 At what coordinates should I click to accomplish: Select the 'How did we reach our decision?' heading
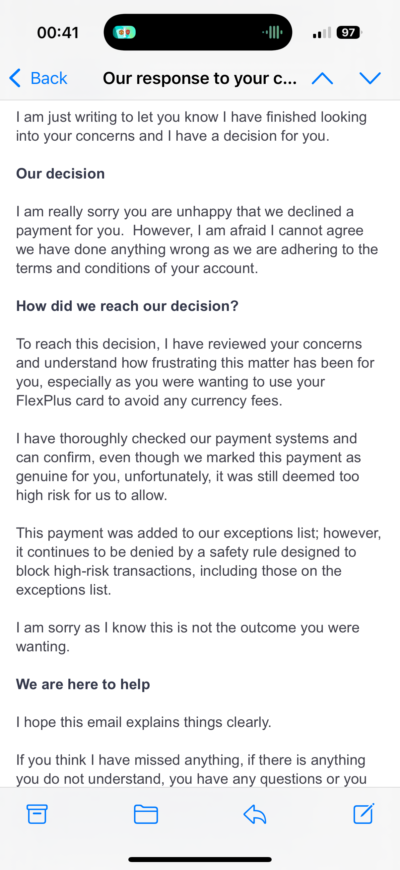(x=127, y=306)
